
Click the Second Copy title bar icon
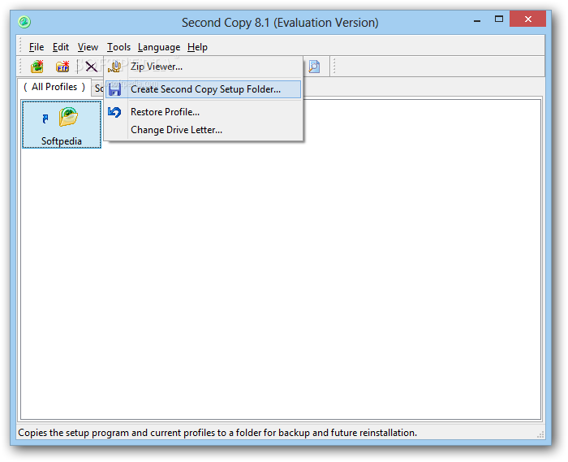(24, 22)
